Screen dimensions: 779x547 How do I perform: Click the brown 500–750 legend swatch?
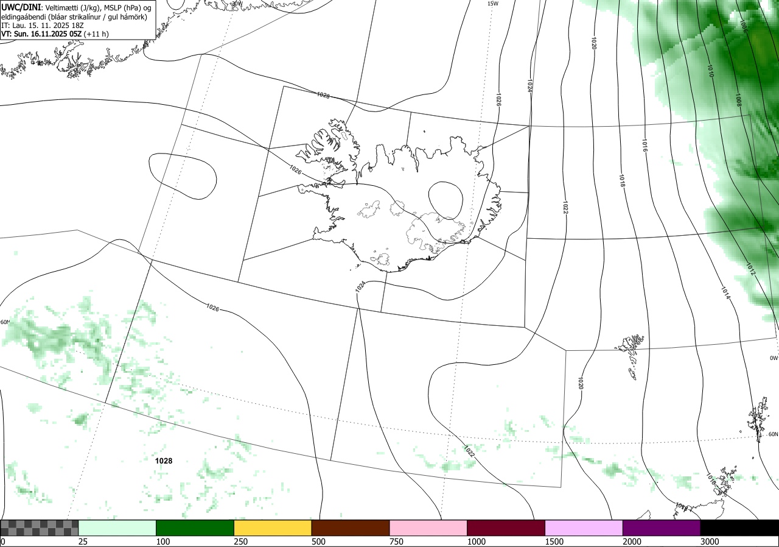click(351, 528)
